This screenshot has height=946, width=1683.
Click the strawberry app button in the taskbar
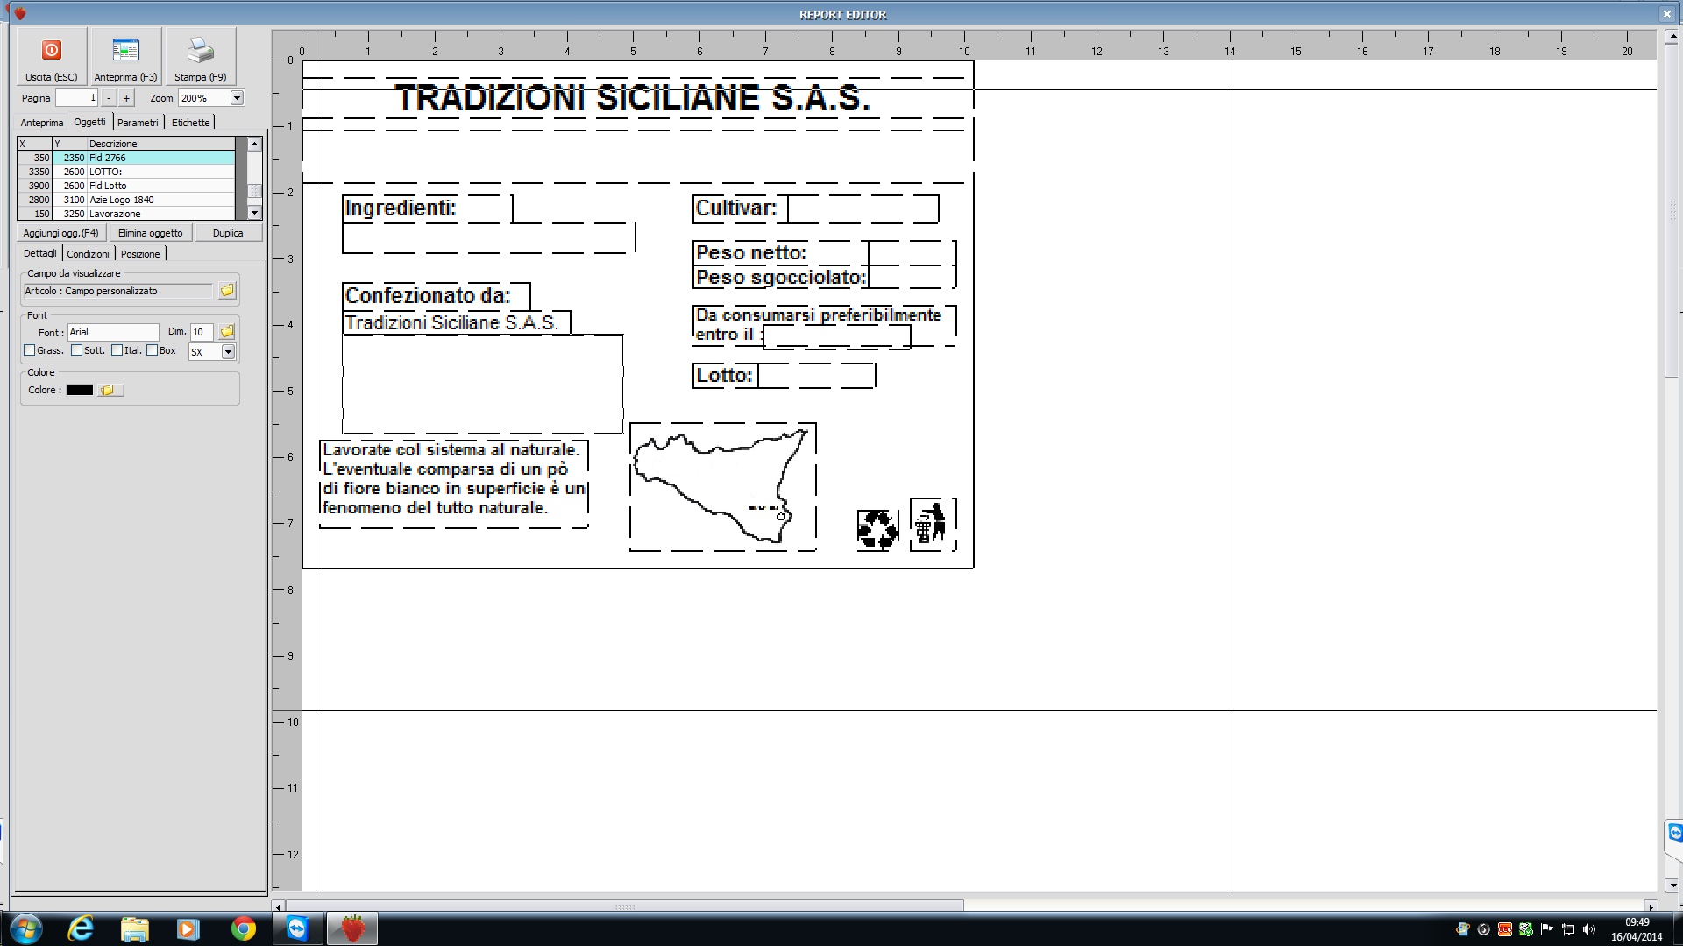(x=352, y=928)
